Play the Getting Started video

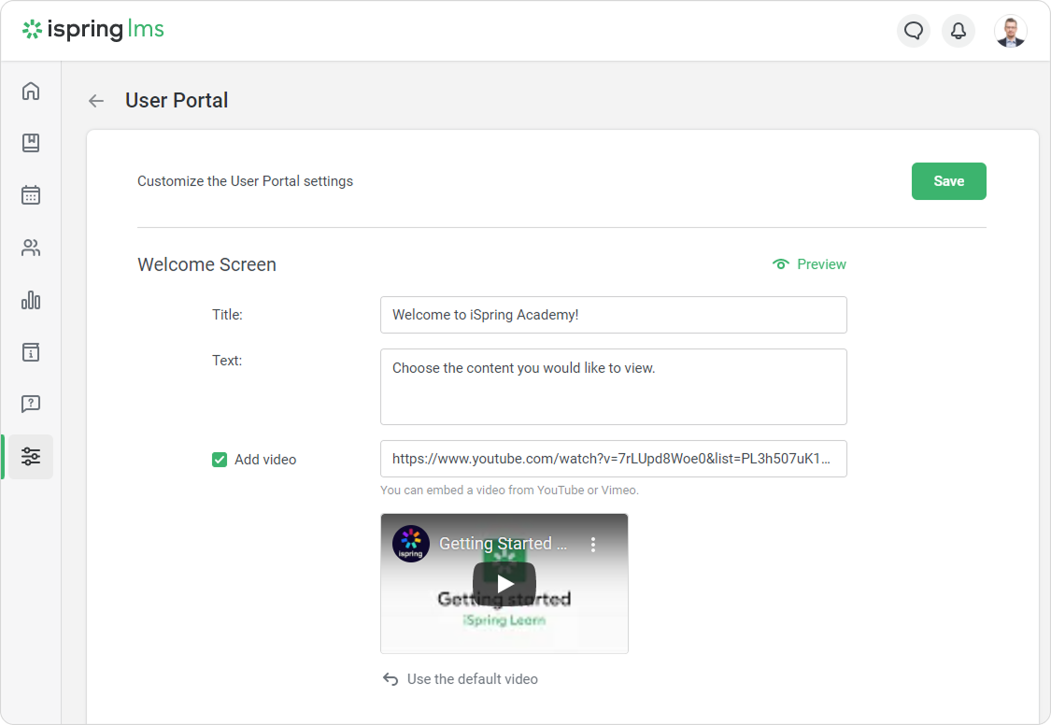tap(504, 584)
